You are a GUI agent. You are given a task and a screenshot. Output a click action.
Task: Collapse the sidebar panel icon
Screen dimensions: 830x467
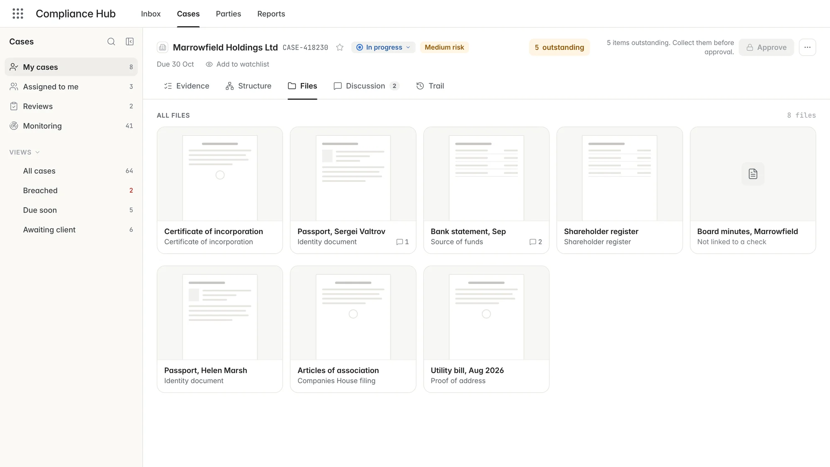(129, 42)
